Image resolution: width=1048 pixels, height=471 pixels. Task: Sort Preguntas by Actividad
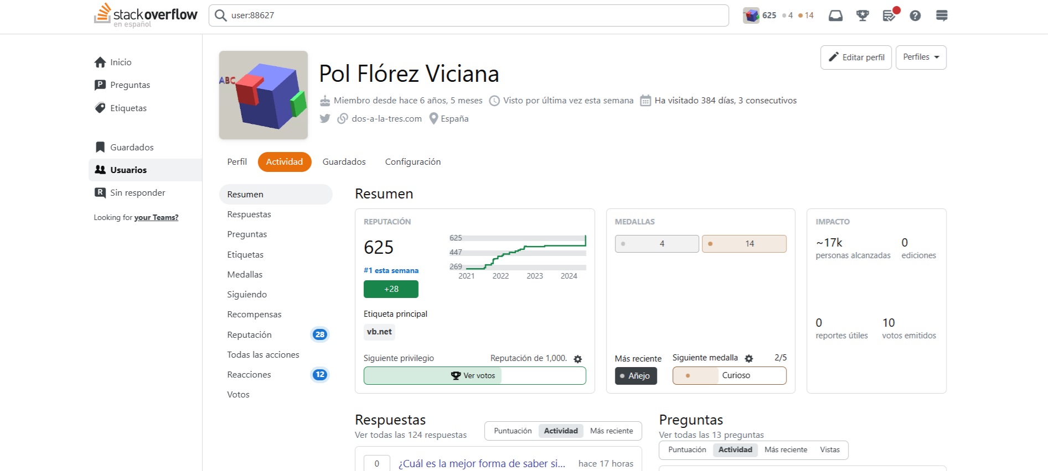(x=735, y=449)
